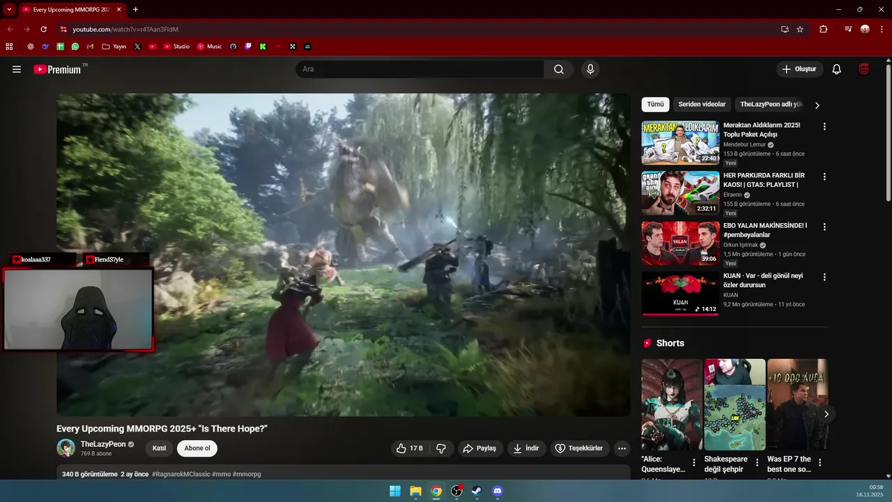Open the YouTube account avatar menu
This screenshot has width=892, height=502.
pos(864,69)
